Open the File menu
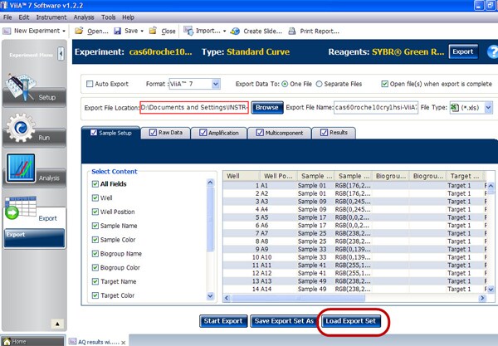 [x=7, y=17]
